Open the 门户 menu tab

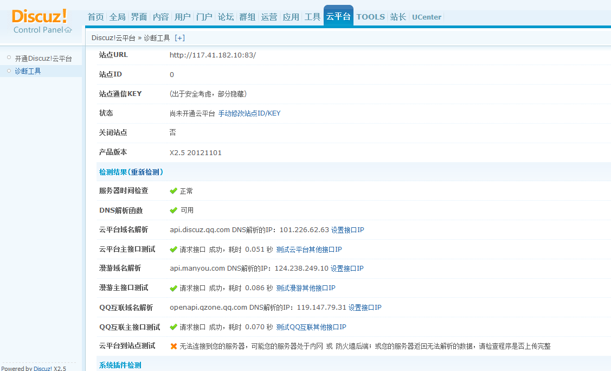pyautogui.click(x=204, y=17)
